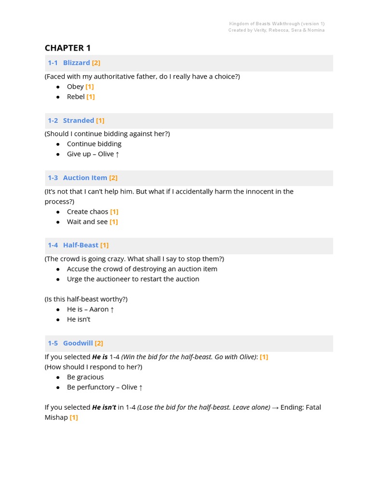Click 'Accuse the crowd of destroying an auction item'
370x493 pixels.
point(142,269)
